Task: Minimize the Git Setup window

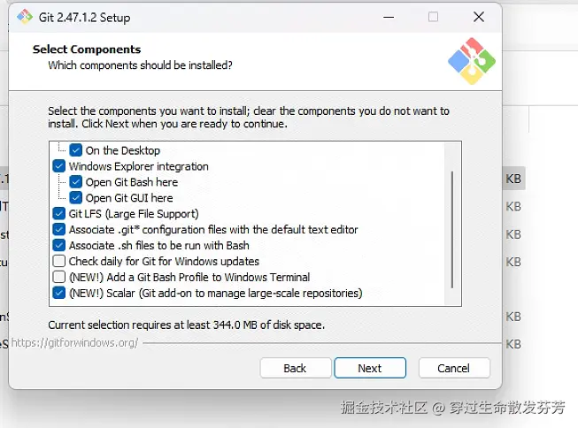Action: pyautogui.click(x=389, y=17)
